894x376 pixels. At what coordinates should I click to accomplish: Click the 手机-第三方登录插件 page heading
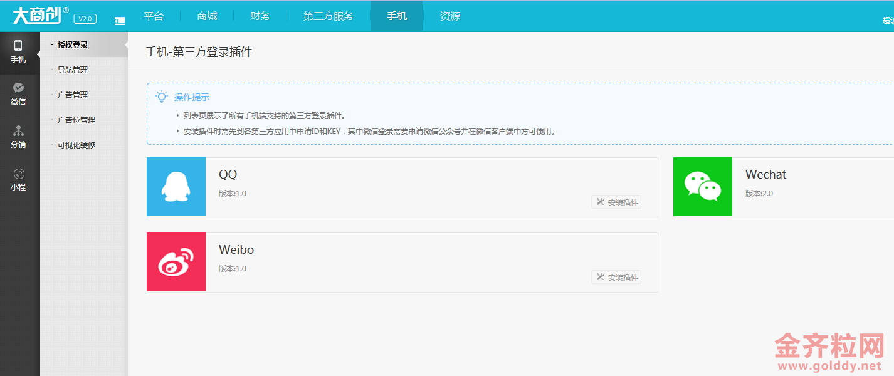(x=199, y=52)
